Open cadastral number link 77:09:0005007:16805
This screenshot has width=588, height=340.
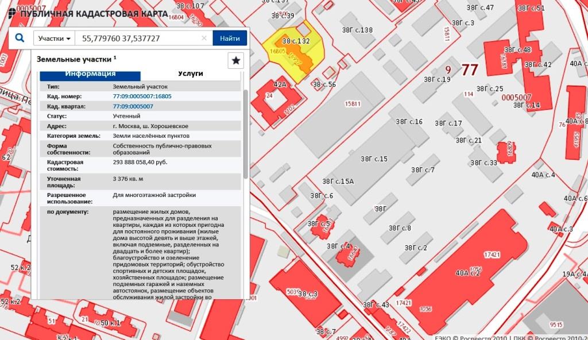(142, 96)
